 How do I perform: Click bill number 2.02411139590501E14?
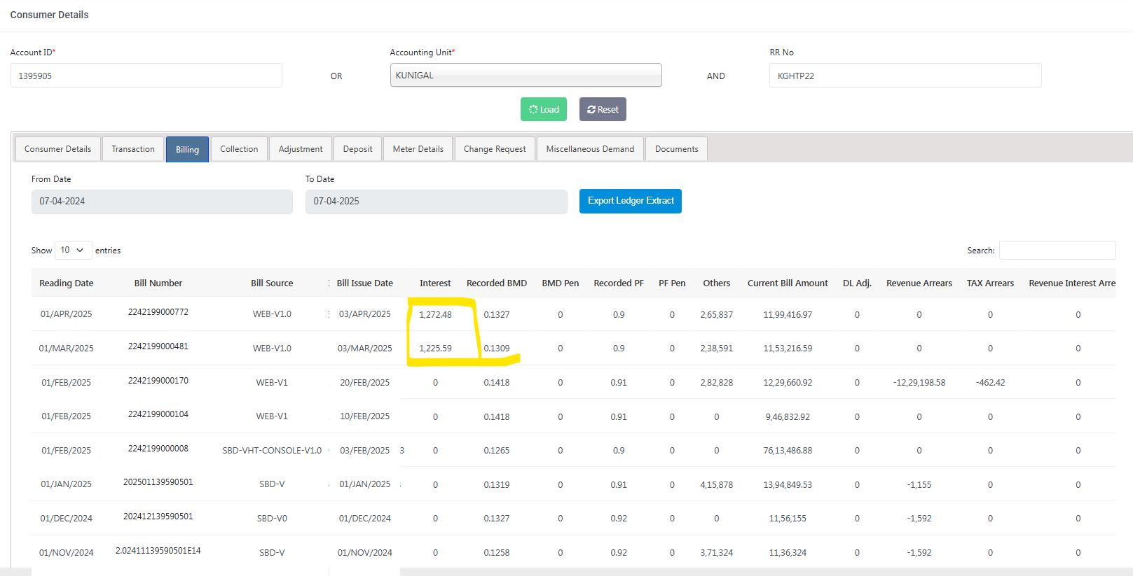point(158,551)
